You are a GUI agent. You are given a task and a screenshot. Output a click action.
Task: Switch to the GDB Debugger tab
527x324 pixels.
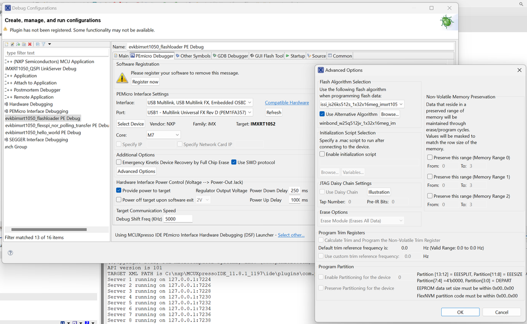click(230, 56)
